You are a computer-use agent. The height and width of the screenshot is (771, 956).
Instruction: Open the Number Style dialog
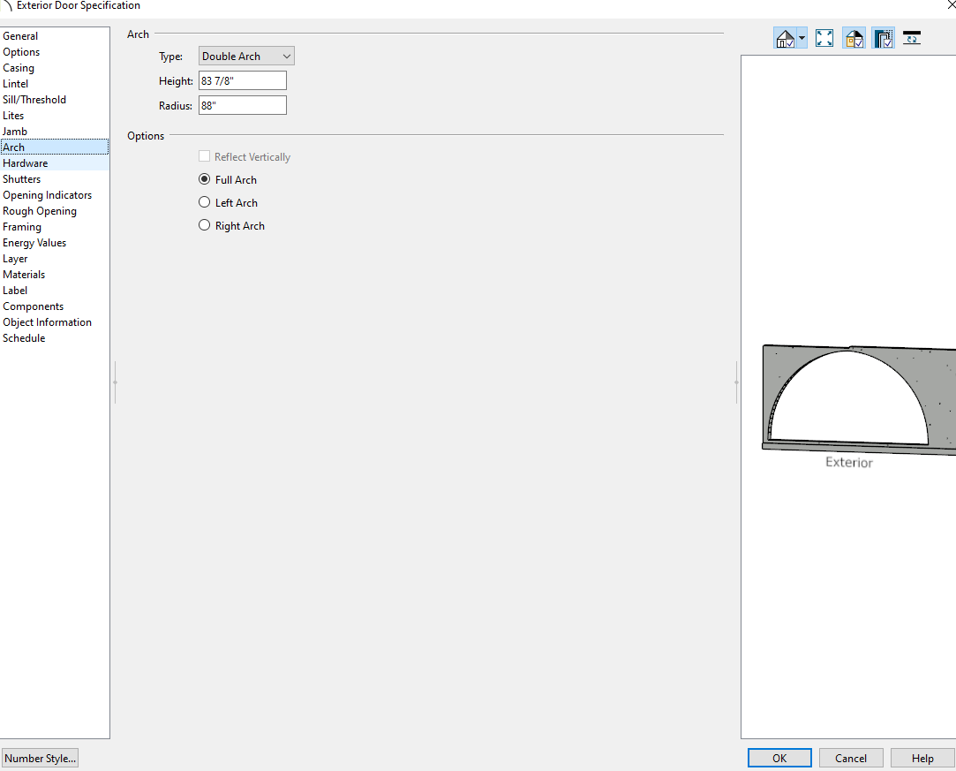point(41,758)
